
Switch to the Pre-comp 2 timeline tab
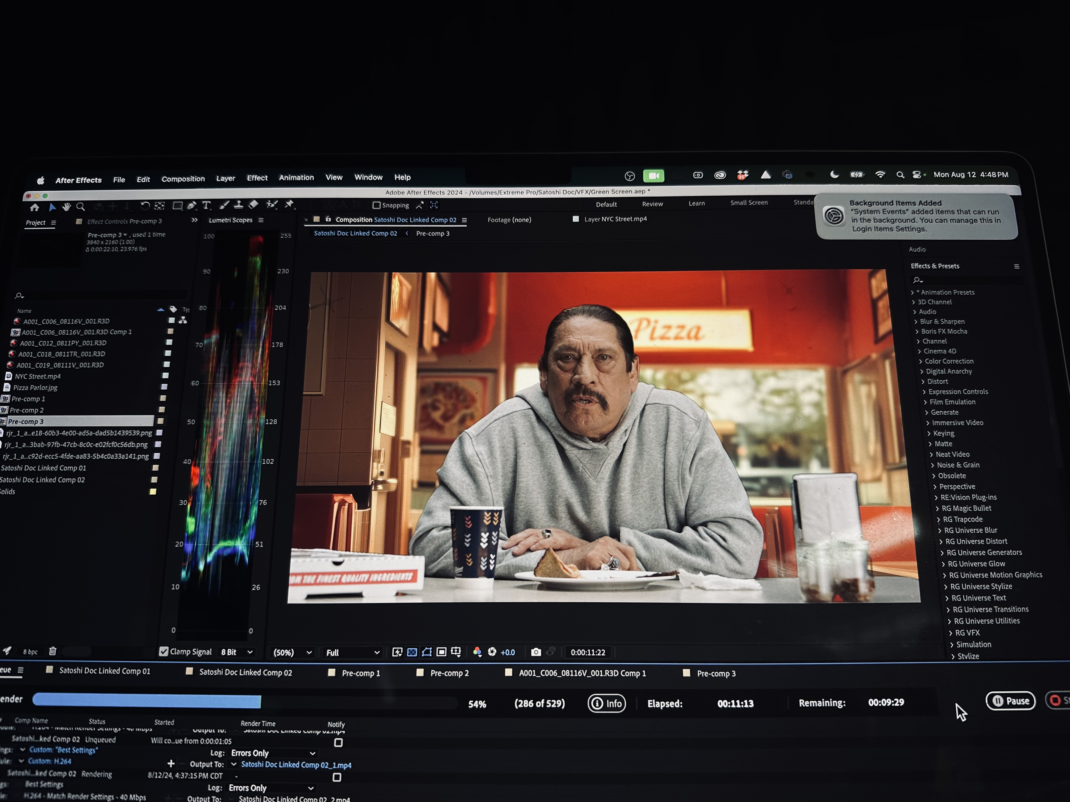(449, 673)
